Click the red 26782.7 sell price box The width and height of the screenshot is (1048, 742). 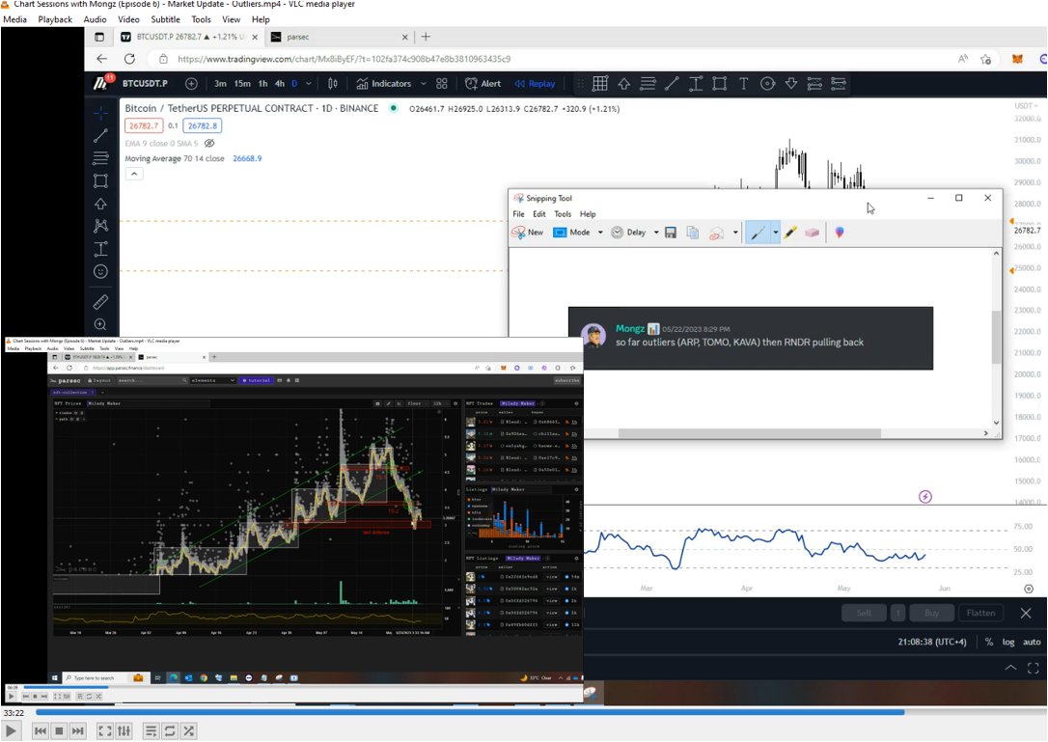pos(144,125)
